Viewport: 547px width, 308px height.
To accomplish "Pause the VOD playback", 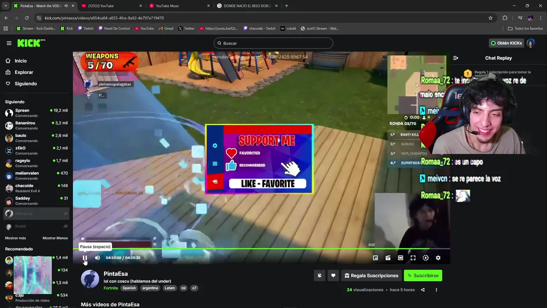I will pos(85,258).
